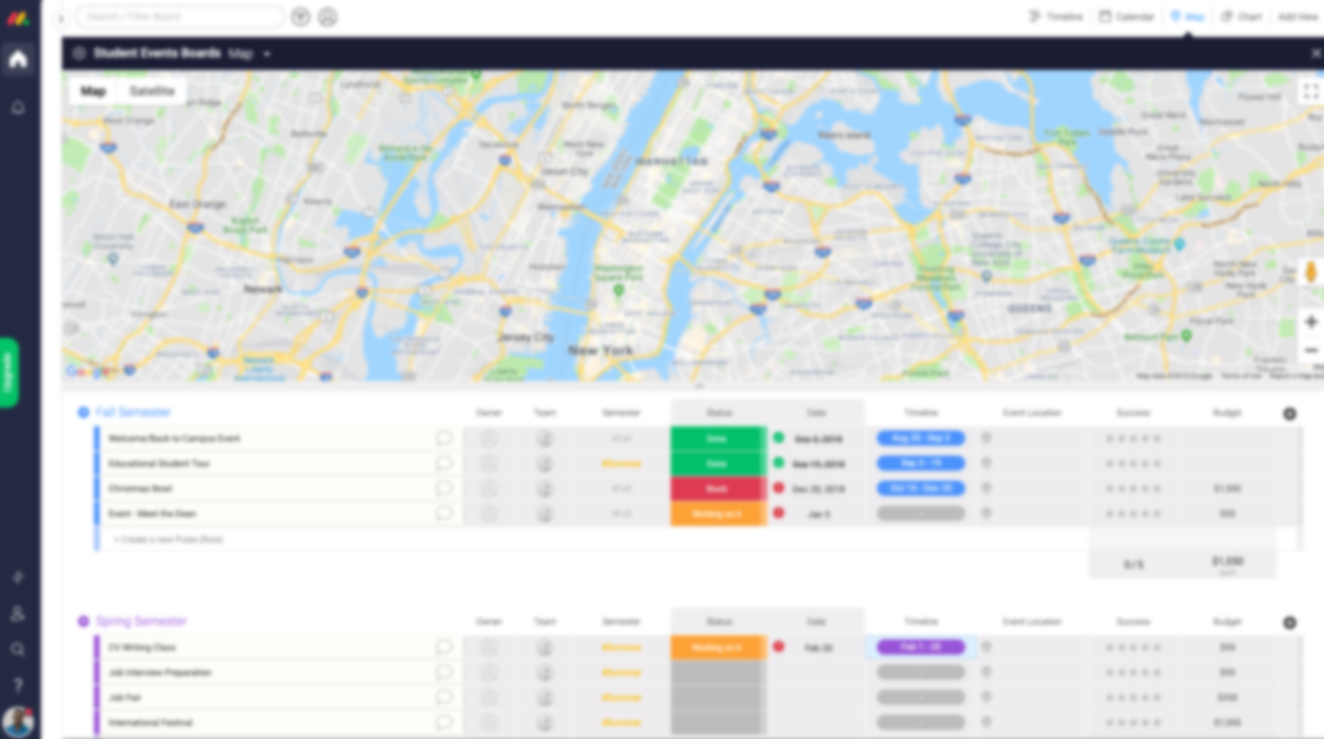Screen dimensions: 1324x739
Task: Set star rating for CV Writing Class
Action: coord(1133,647)
